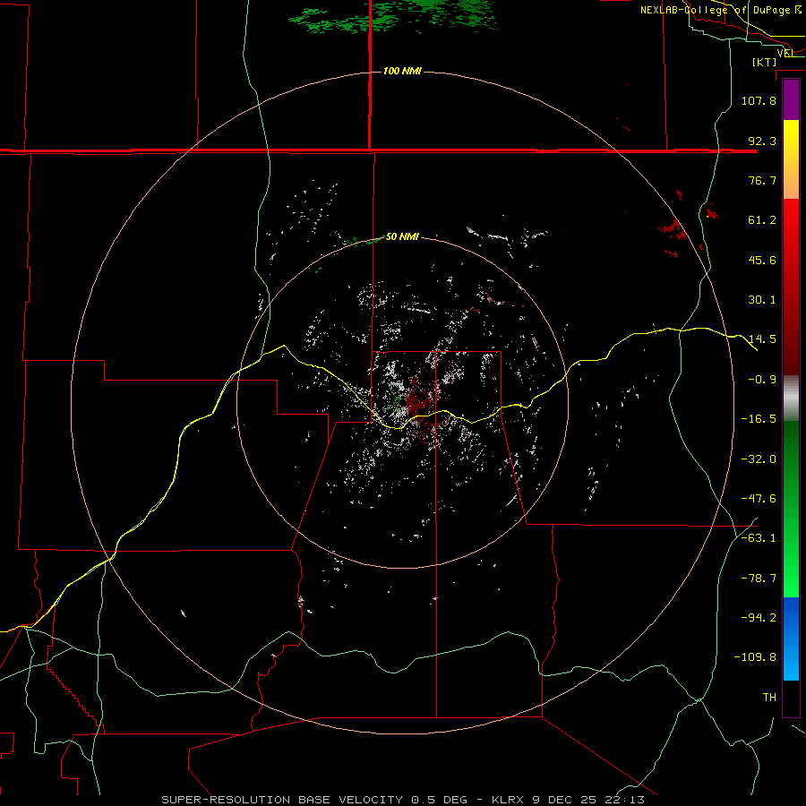Click the 30.1 knot scale label

(762, 300)
